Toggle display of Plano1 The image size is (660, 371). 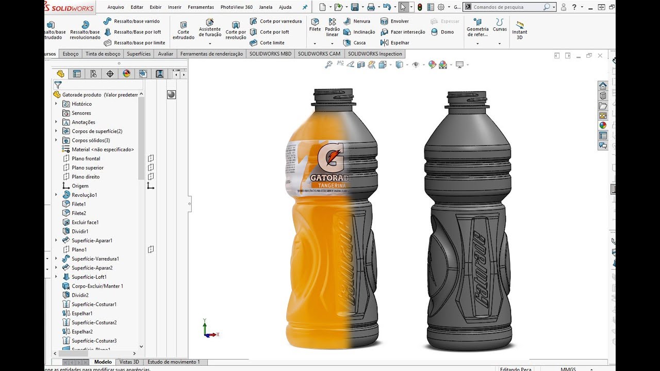coord(151,249)
